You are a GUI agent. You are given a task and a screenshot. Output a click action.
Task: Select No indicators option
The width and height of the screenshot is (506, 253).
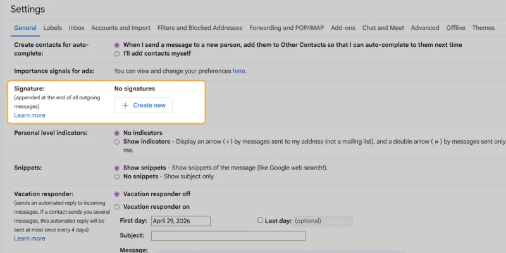point(117,133)
